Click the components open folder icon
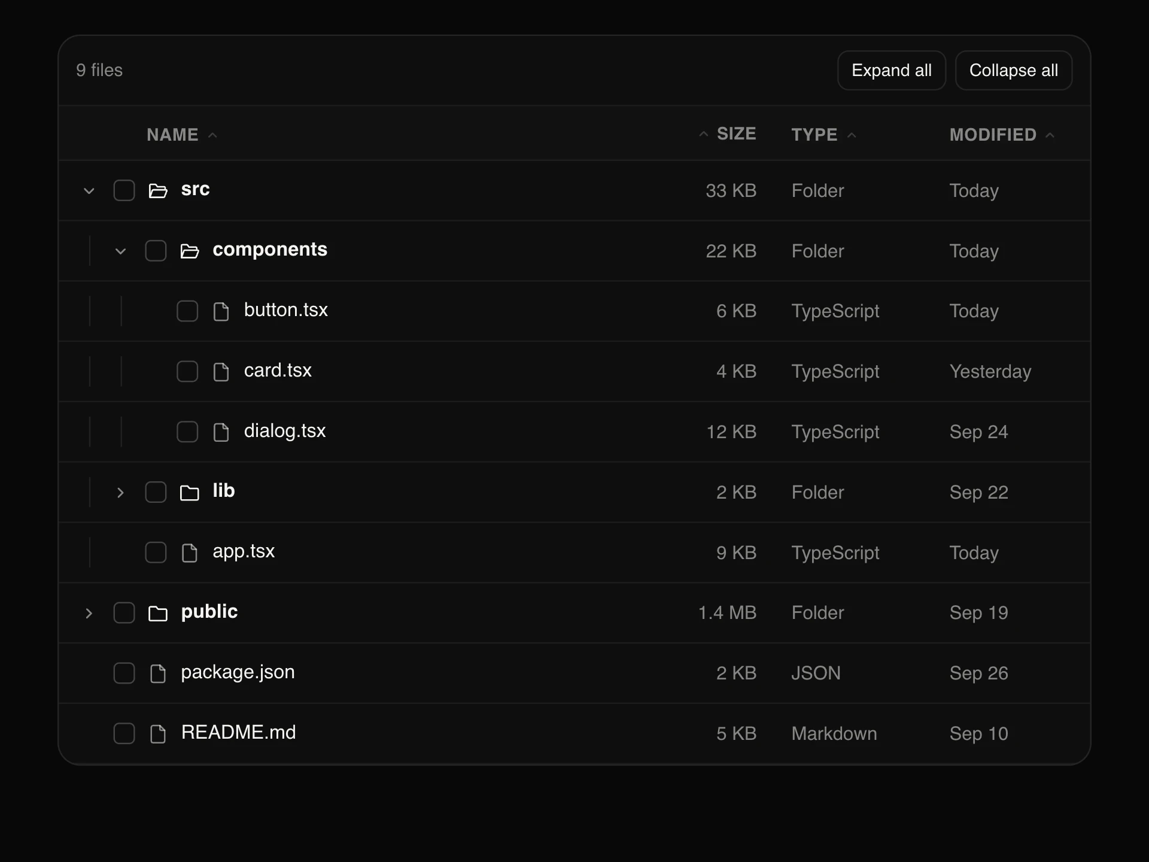Viewport: 1149px width, 862px height. coord(190,251)
